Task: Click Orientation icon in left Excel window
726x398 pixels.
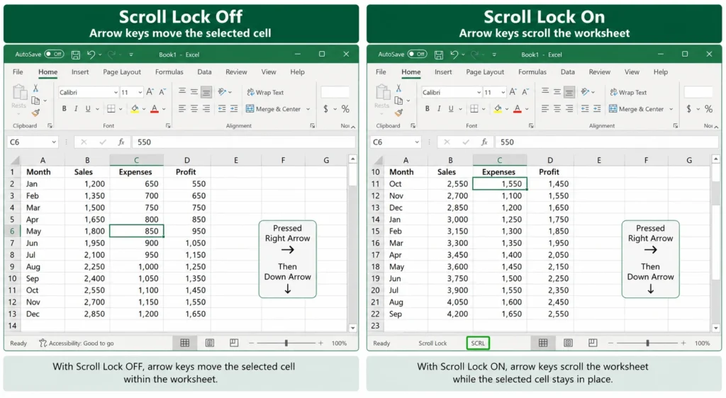Action: pyautogui.click(x=222, y=91)
